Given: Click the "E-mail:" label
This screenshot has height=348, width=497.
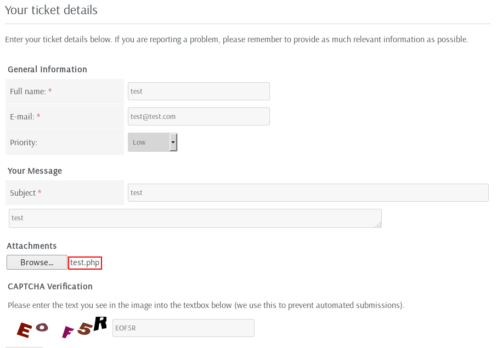Looking at the screenshot, I should tap(22, 117).
